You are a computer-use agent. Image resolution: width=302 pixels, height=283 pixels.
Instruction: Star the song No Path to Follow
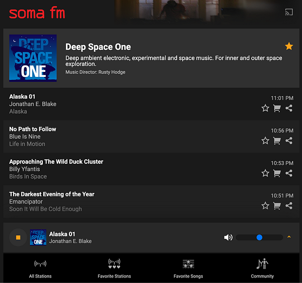[x=265, y=141]
